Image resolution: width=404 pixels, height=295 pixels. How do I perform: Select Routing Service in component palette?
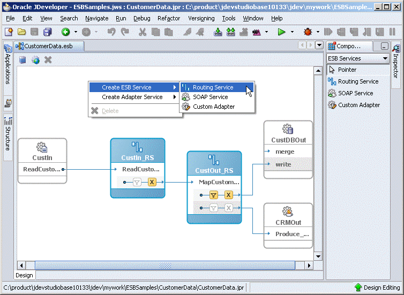(x=358, y=81)
